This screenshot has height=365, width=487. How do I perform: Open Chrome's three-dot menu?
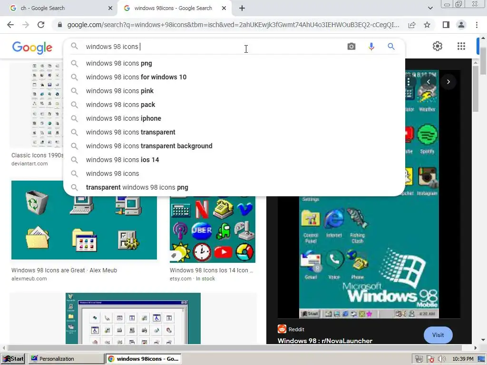pyautogui.click(x=477, y=25)
